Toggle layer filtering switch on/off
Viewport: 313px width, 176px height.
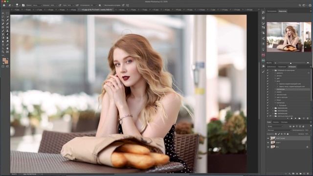pyautogui.click(x=311, y=126)
